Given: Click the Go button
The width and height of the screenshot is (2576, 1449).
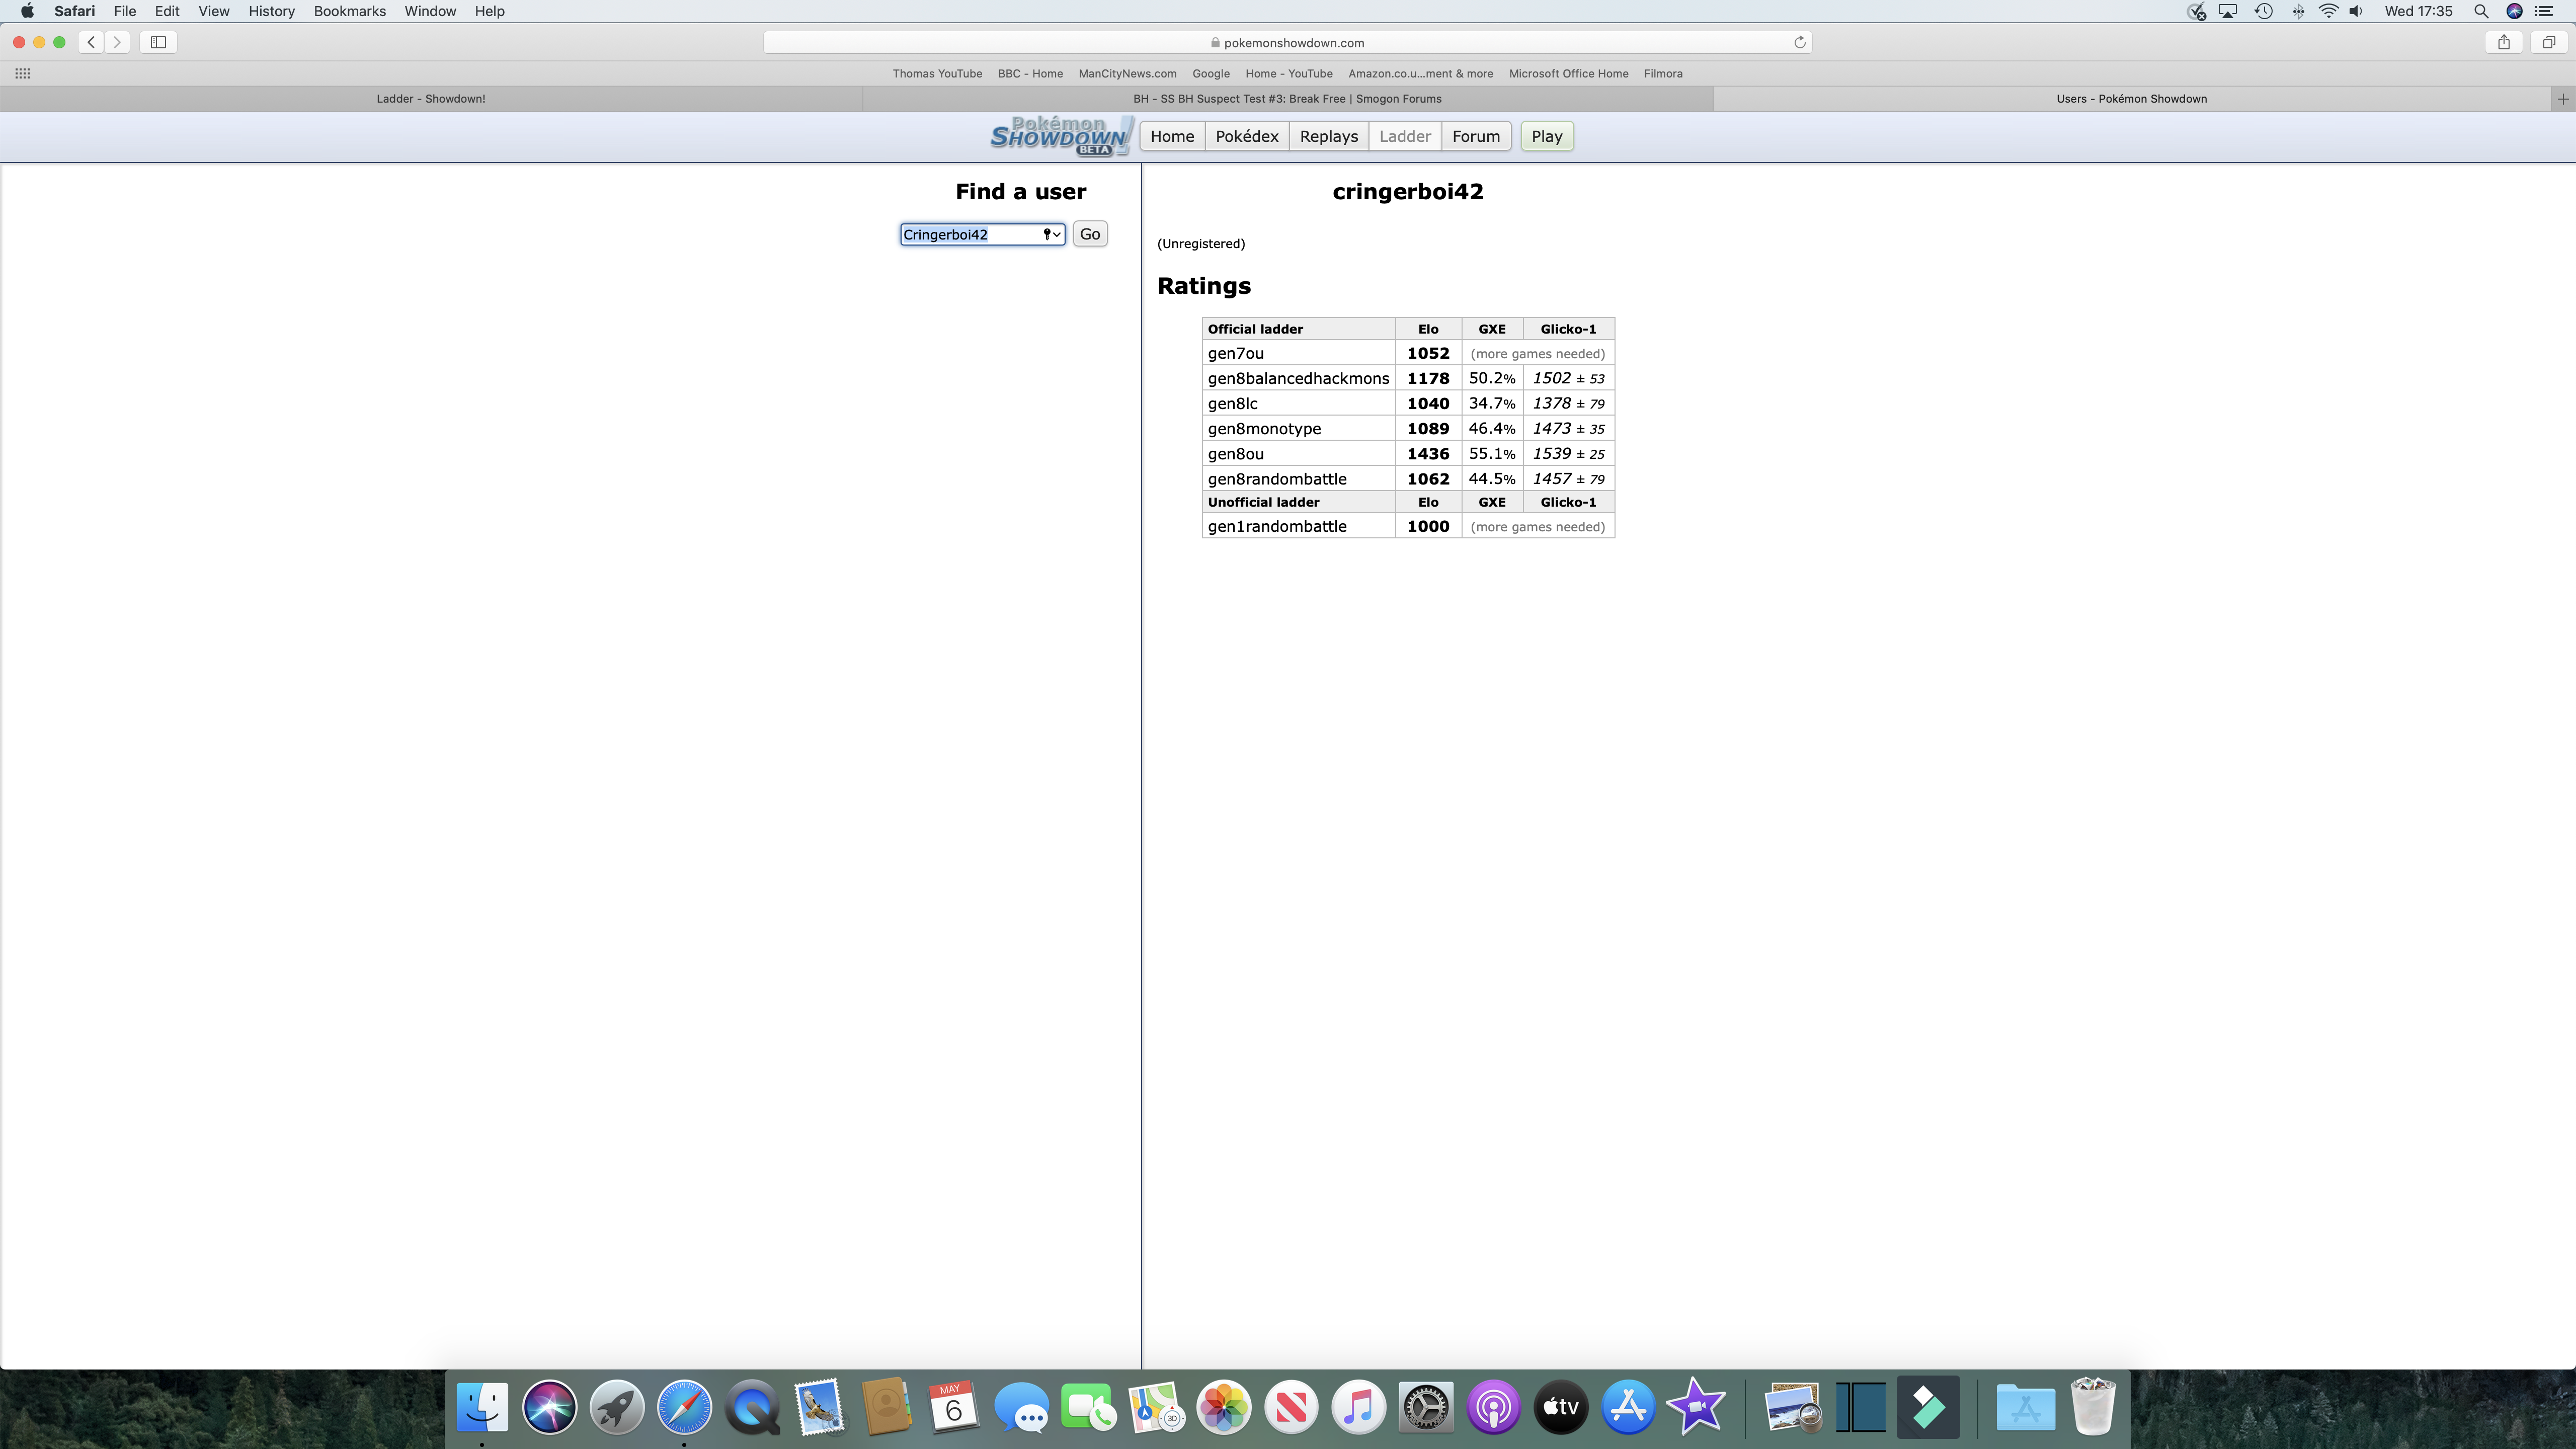Looking at the screenshot, I should (1090, 234).
